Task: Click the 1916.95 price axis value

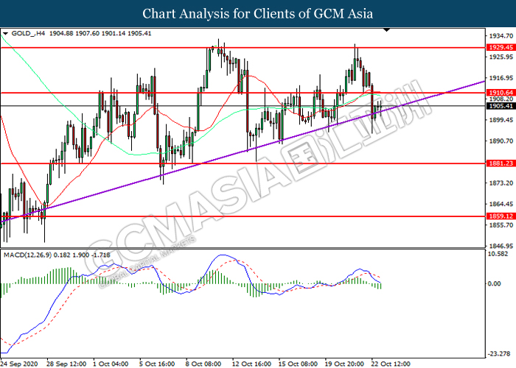Action: pyautogui.click(x=501, y=78)
